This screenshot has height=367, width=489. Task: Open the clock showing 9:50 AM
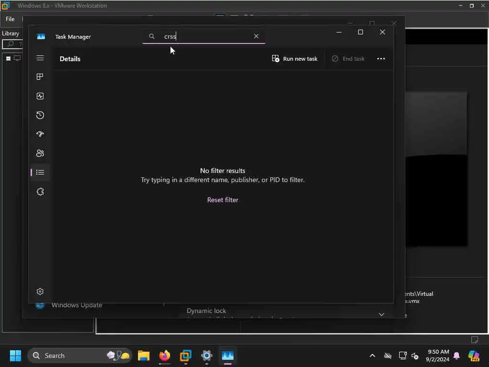click(x=438, y=356)
